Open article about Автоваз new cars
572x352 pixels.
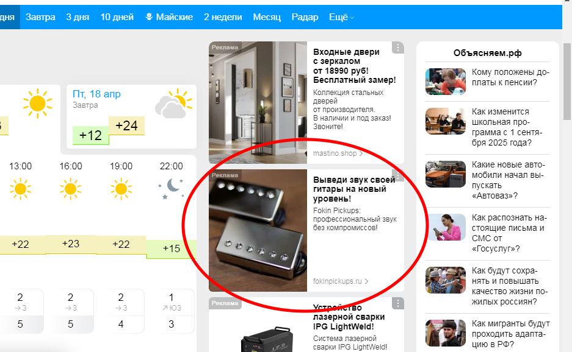click(x=508, y=180)
